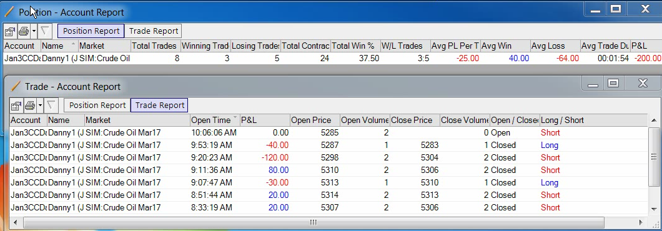Minimize the Position - Account Report window
662x231 pixels.
tap(595, 9)
